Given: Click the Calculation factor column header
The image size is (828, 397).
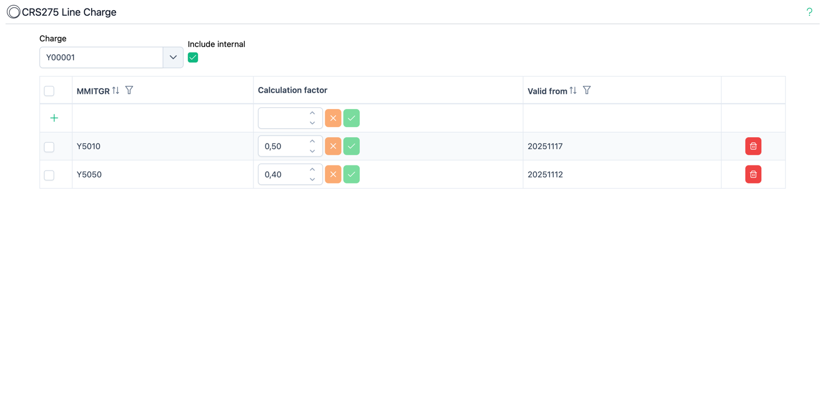Looking at the screenshot, I should point(292,90).
